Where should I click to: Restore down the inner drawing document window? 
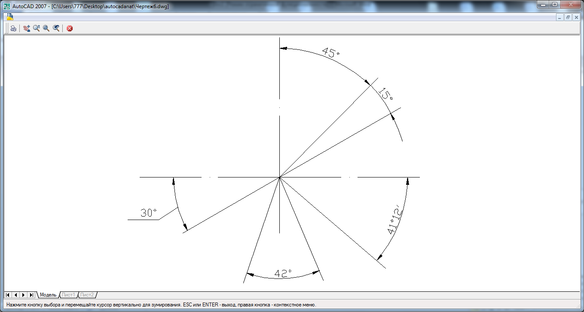(568, 17)
